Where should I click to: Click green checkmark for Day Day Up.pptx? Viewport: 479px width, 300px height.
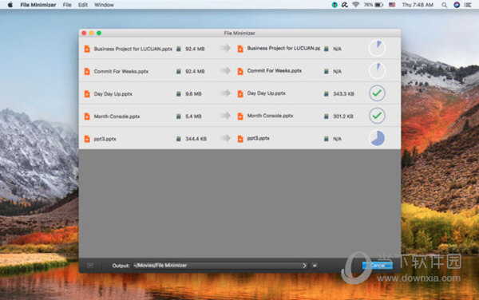coord(377,93)
